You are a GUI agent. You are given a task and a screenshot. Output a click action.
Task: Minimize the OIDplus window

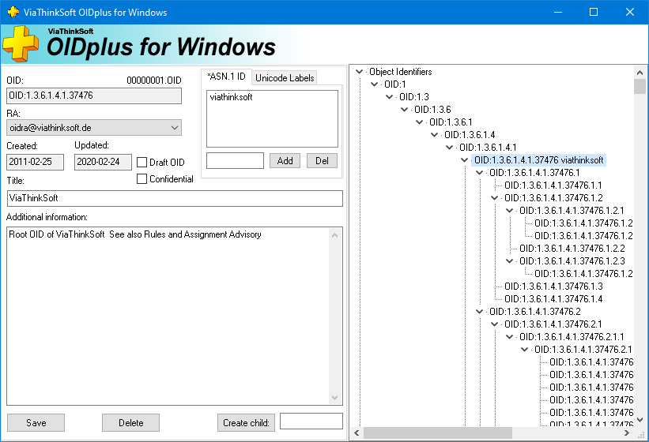pos(558,12)
